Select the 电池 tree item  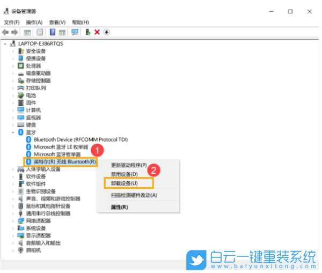click(x=31, y=95)
